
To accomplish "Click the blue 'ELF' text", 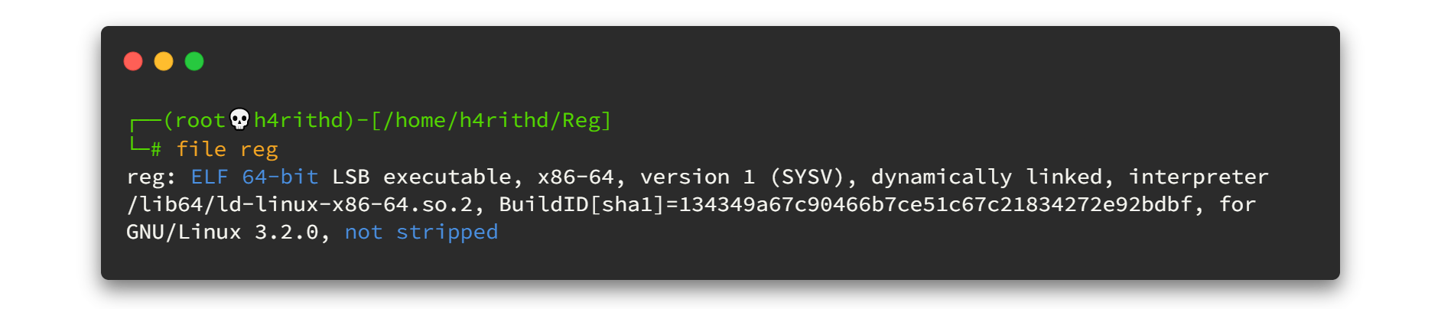I will click(x=210, y=177).
